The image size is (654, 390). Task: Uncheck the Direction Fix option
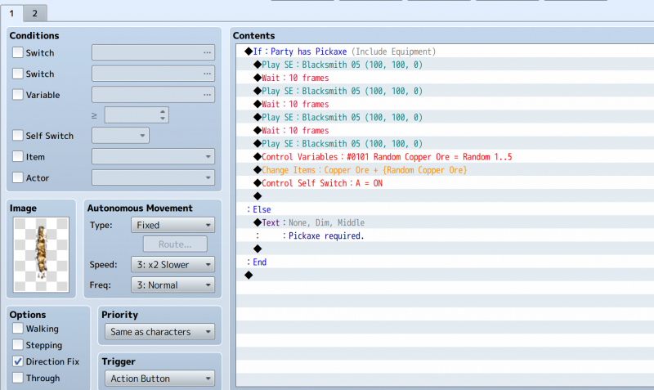[x=17, y=361]
